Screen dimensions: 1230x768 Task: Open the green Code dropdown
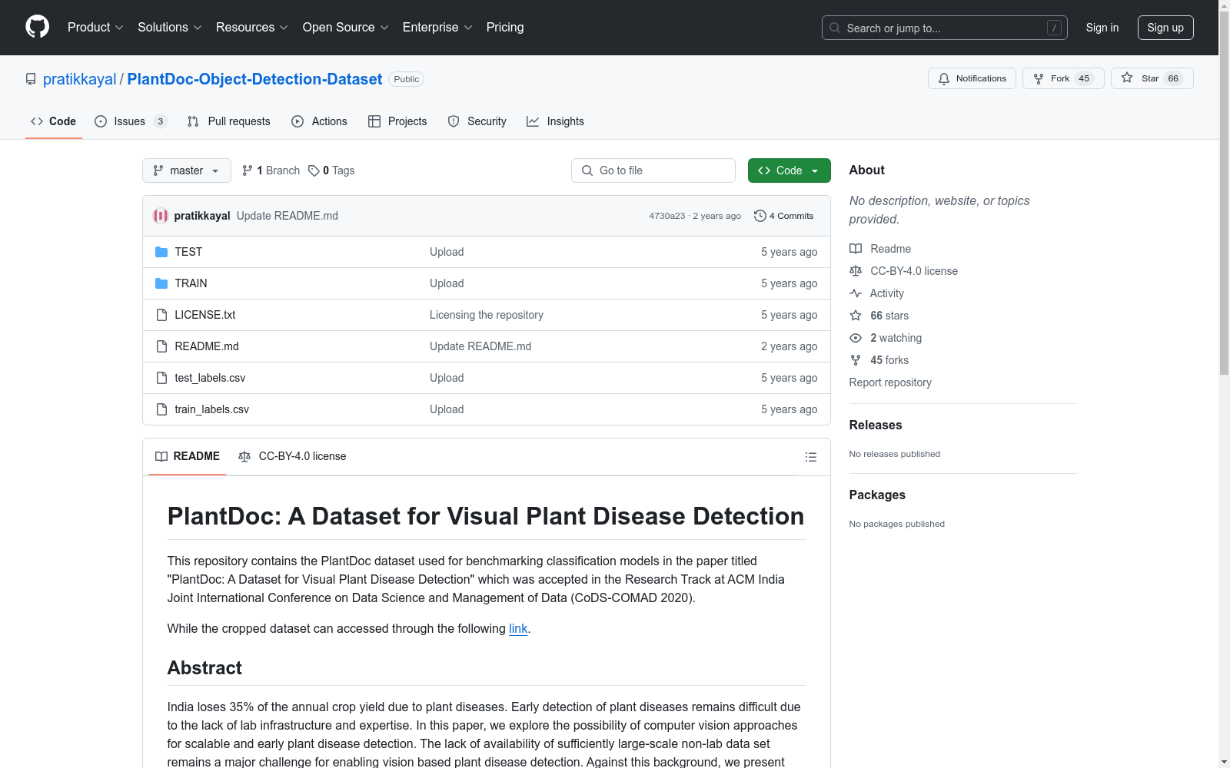point(789,170)
